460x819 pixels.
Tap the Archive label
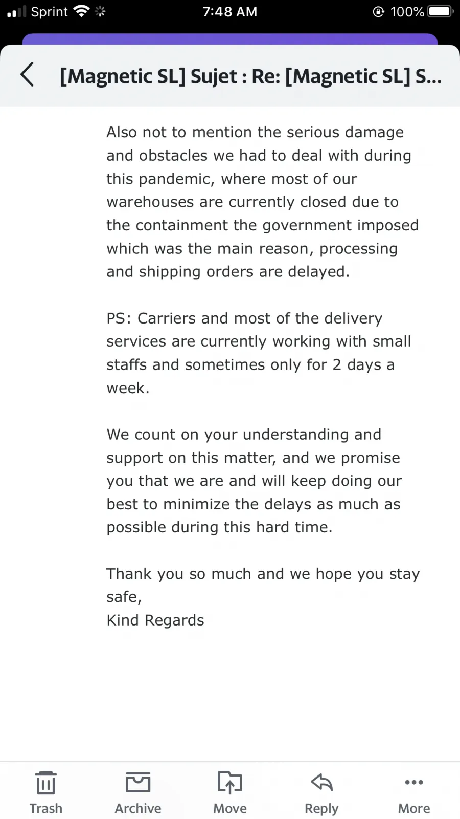coord(138,808)
